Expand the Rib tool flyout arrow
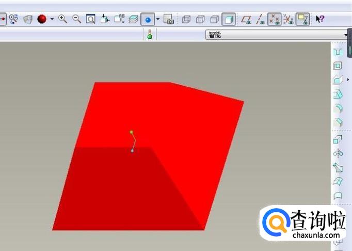Screen dimensions: 352x251 click(348, 80)
